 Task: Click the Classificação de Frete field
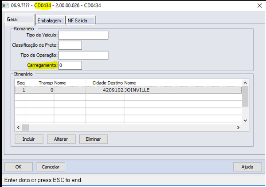tap(70, 45)
